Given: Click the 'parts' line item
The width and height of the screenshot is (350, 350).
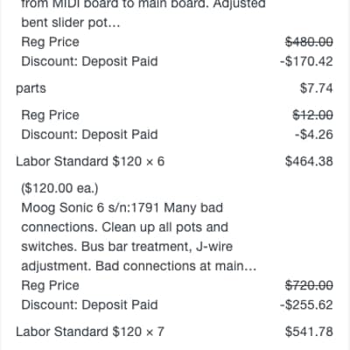Looking at the screenshot, I should (x=31, y=88).
